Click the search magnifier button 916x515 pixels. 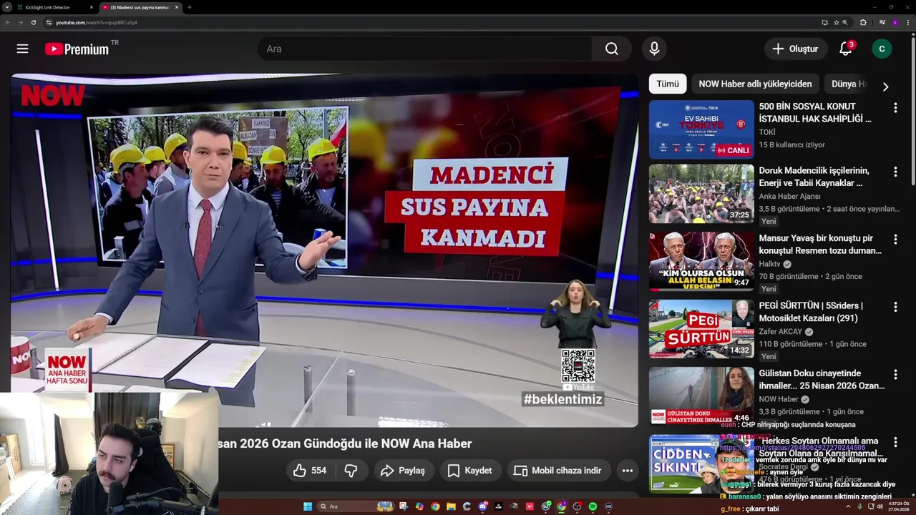click(612, 49)
